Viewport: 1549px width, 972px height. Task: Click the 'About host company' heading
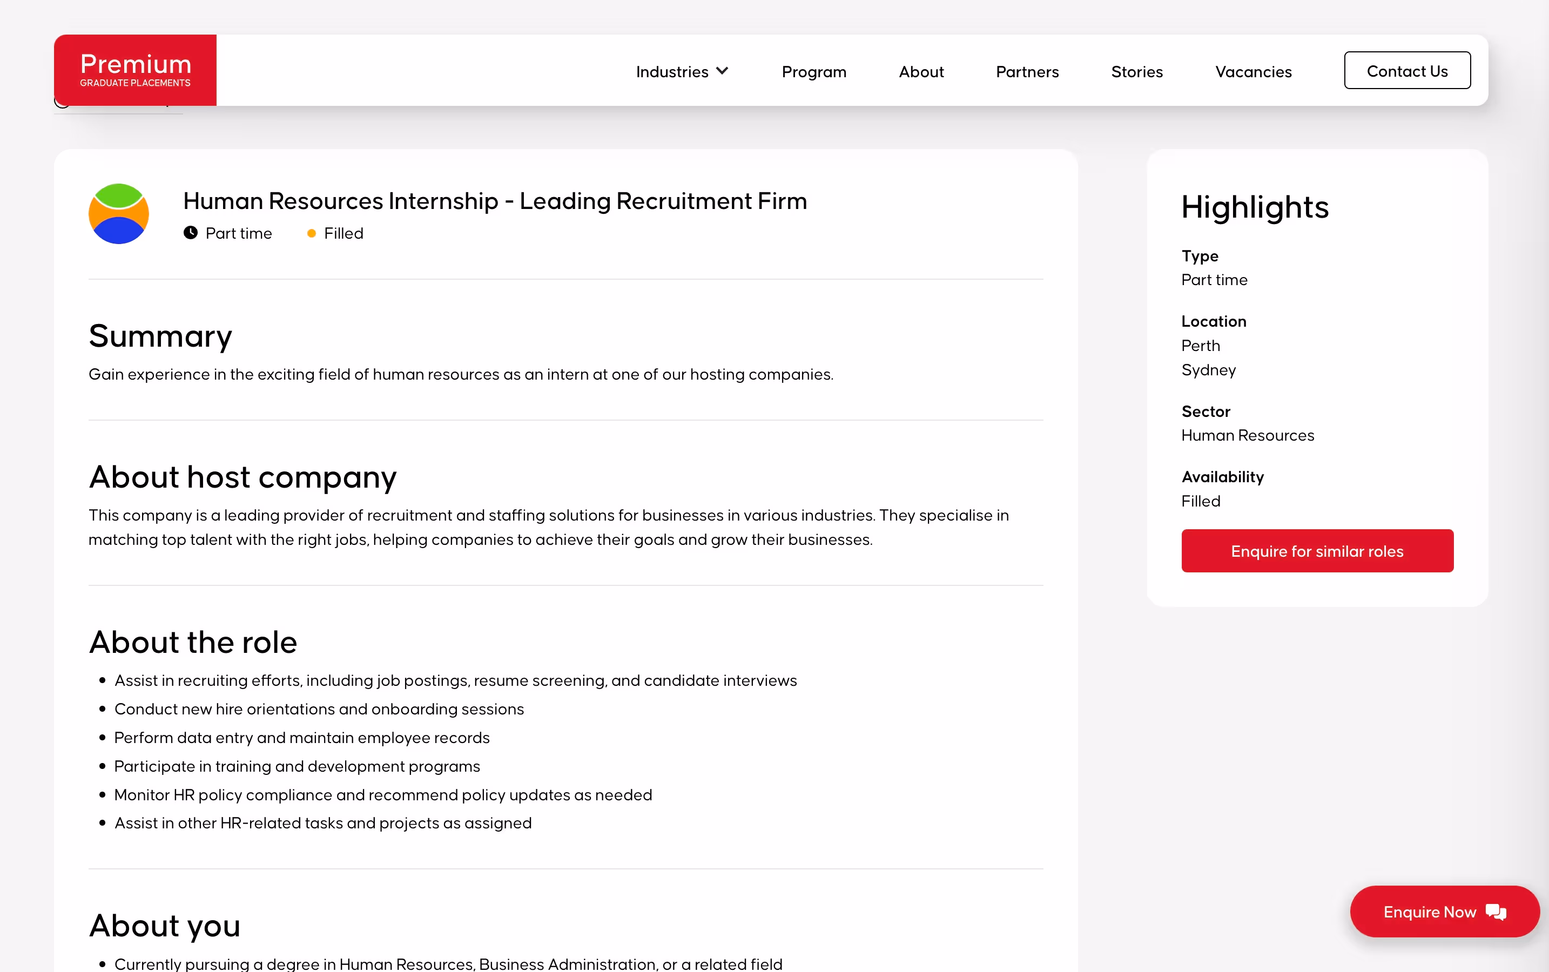click(x=243, y=477)
